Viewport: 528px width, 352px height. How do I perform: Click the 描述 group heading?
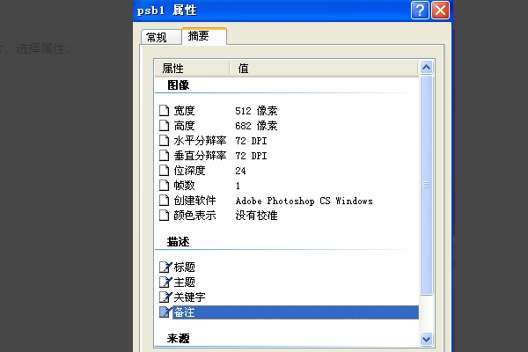pos(178,241)
